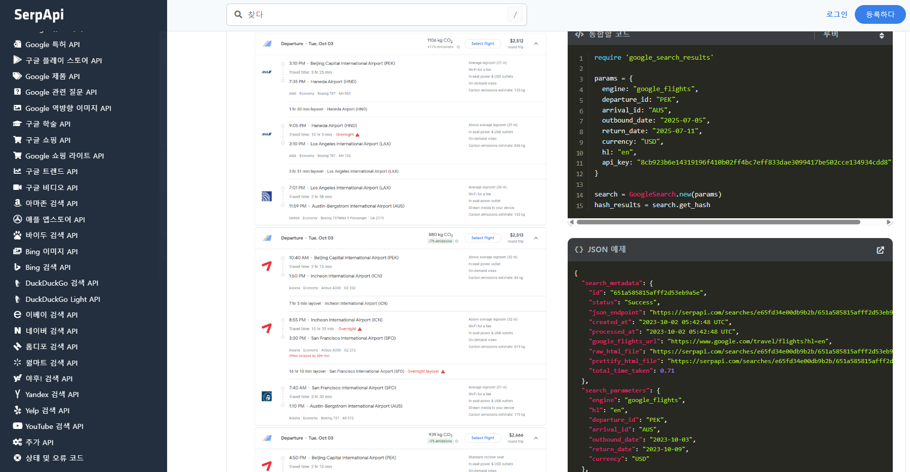Click the 애플 앱스토어 API icon
Viewport: 910px width, 472px height.
point(17,219)
